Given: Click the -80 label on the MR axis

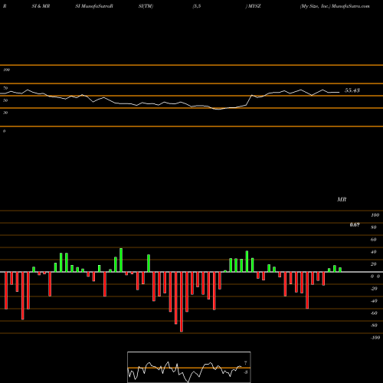Looking at the screenshot, I should 374,326.
